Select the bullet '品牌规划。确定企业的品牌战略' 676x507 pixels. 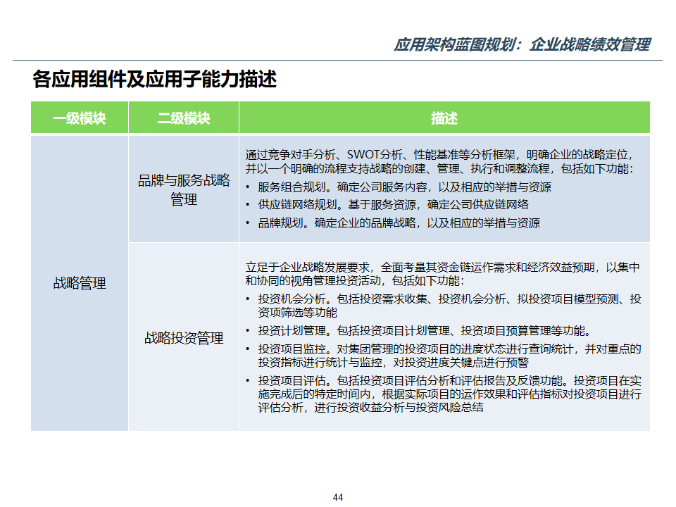point(393,223)
